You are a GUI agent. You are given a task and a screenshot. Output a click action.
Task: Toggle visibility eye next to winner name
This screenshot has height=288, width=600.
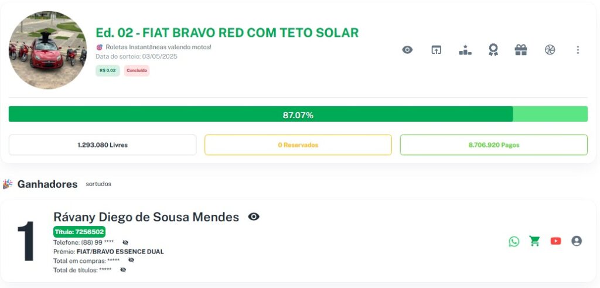254,217
